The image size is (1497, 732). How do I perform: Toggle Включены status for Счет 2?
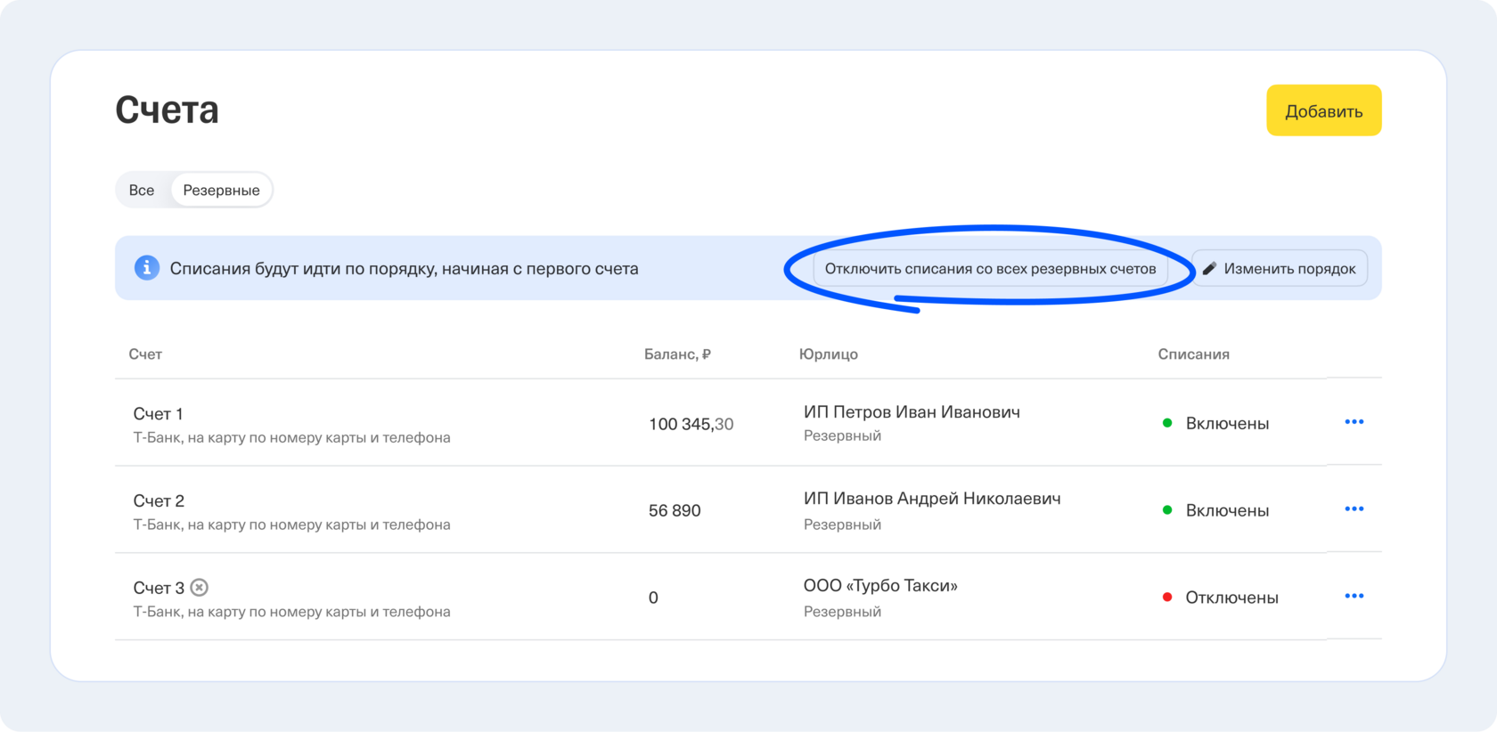tap(1227, 511)
